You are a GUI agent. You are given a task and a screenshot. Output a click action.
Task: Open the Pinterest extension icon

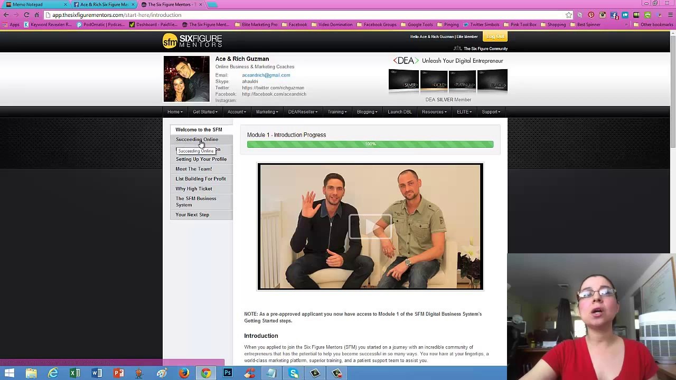(591, 15)
